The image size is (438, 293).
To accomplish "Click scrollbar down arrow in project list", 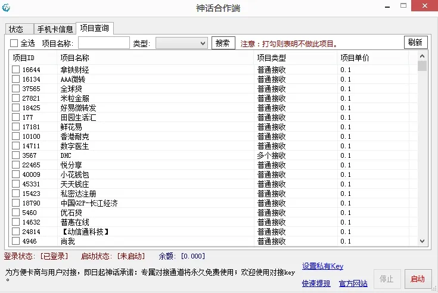I will pos(423,241).
